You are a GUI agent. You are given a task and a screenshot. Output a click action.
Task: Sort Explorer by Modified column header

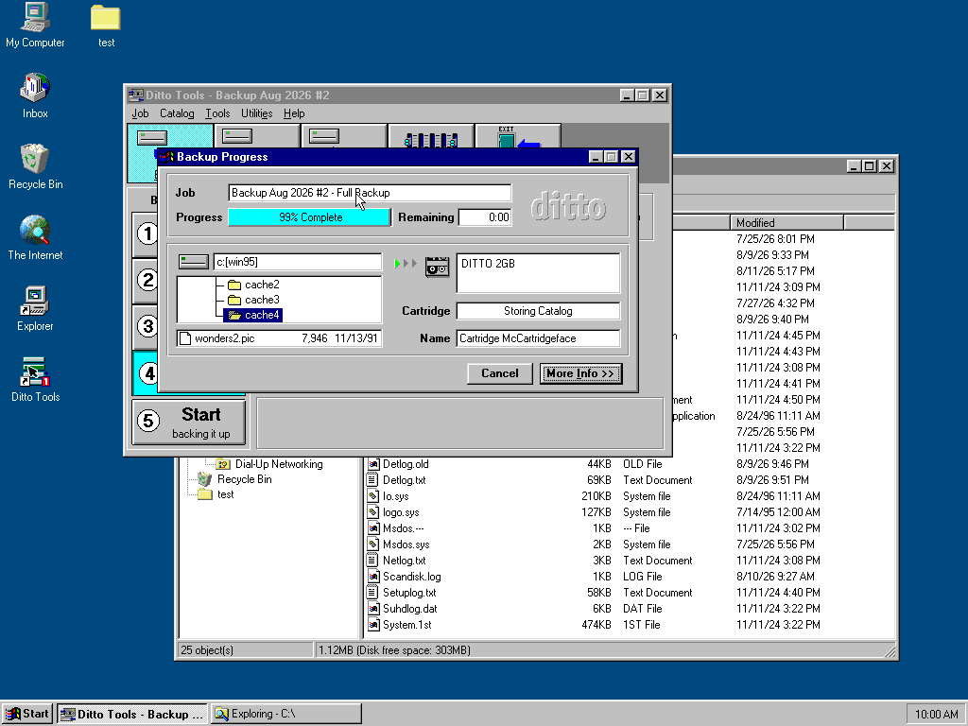tap(786, 223)
